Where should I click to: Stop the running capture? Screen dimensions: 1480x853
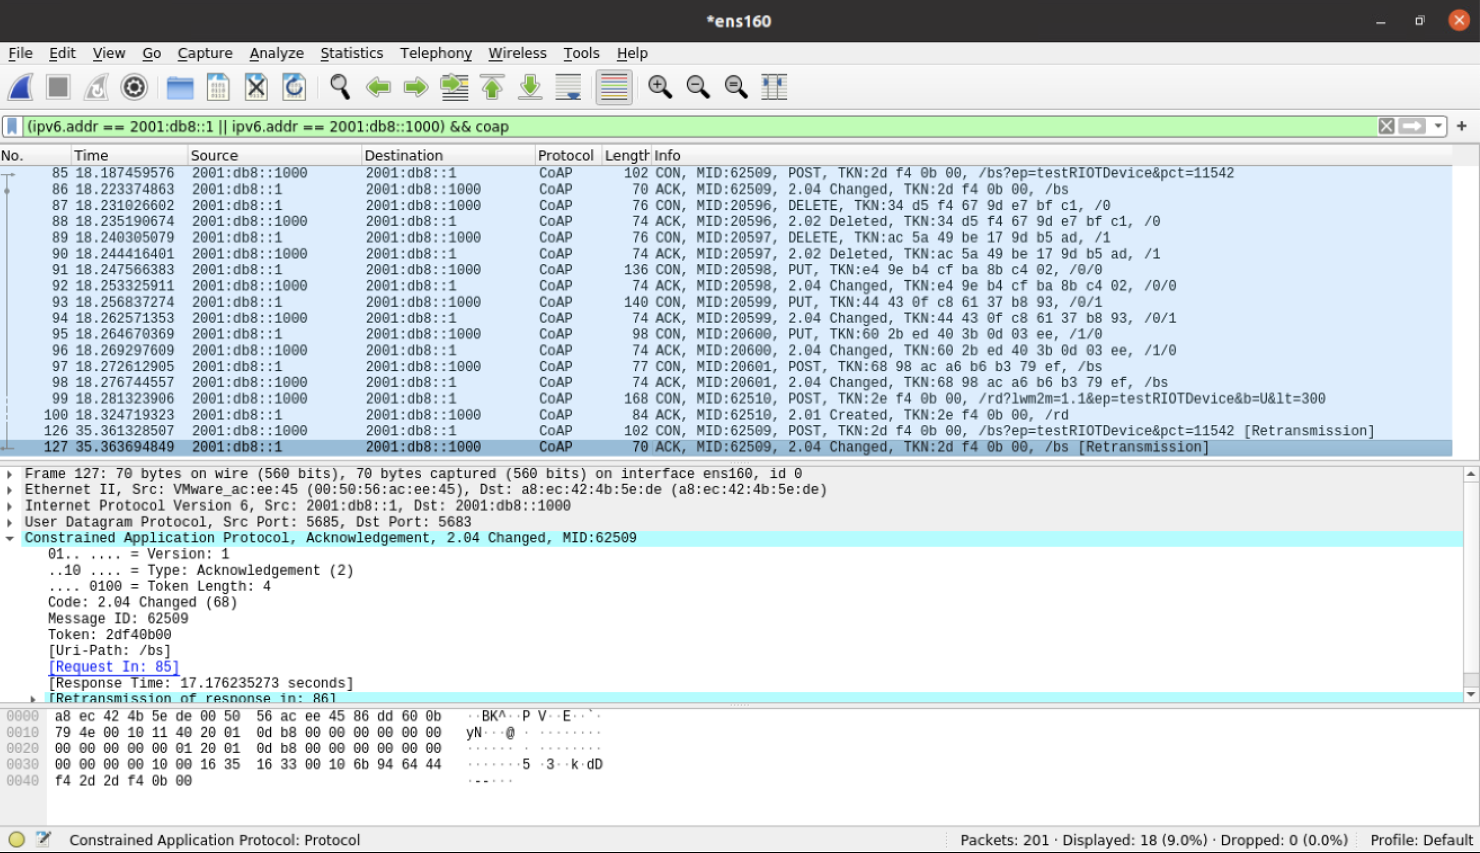[x=57, y=87]
